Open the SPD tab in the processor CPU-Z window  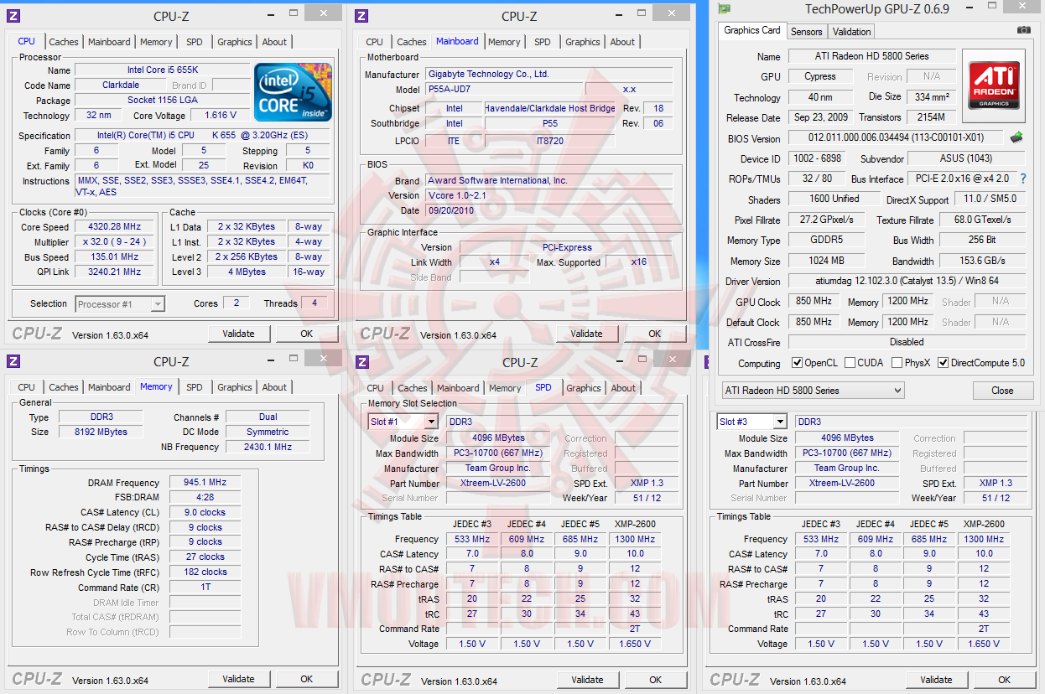point(195,42)
